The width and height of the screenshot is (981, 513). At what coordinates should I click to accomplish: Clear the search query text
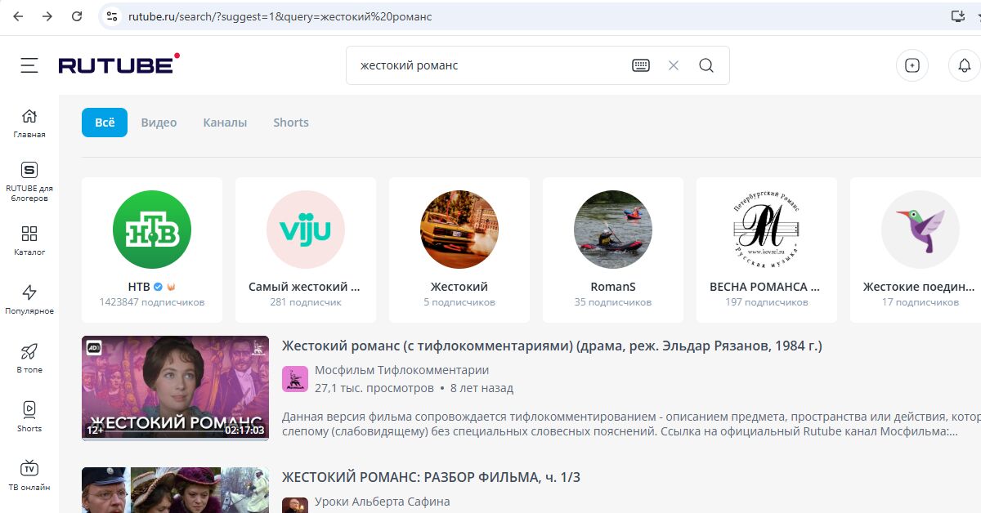coord(674,65)
